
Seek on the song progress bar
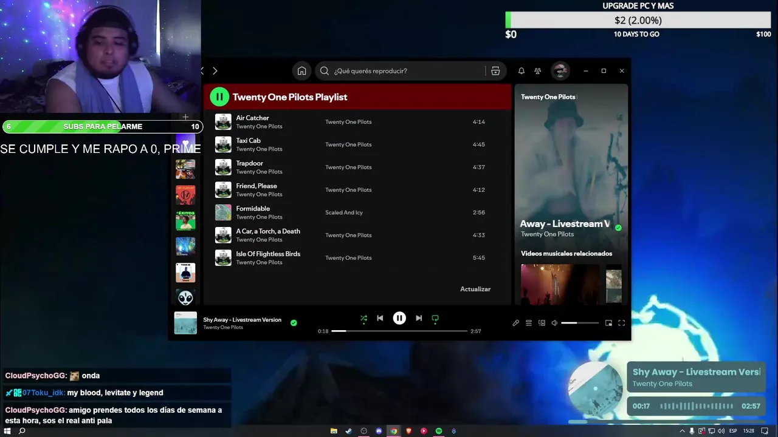click(x=399, y=331)
